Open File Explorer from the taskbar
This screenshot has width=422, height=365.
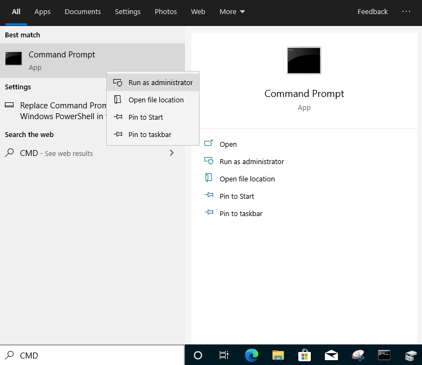(278, 355)
